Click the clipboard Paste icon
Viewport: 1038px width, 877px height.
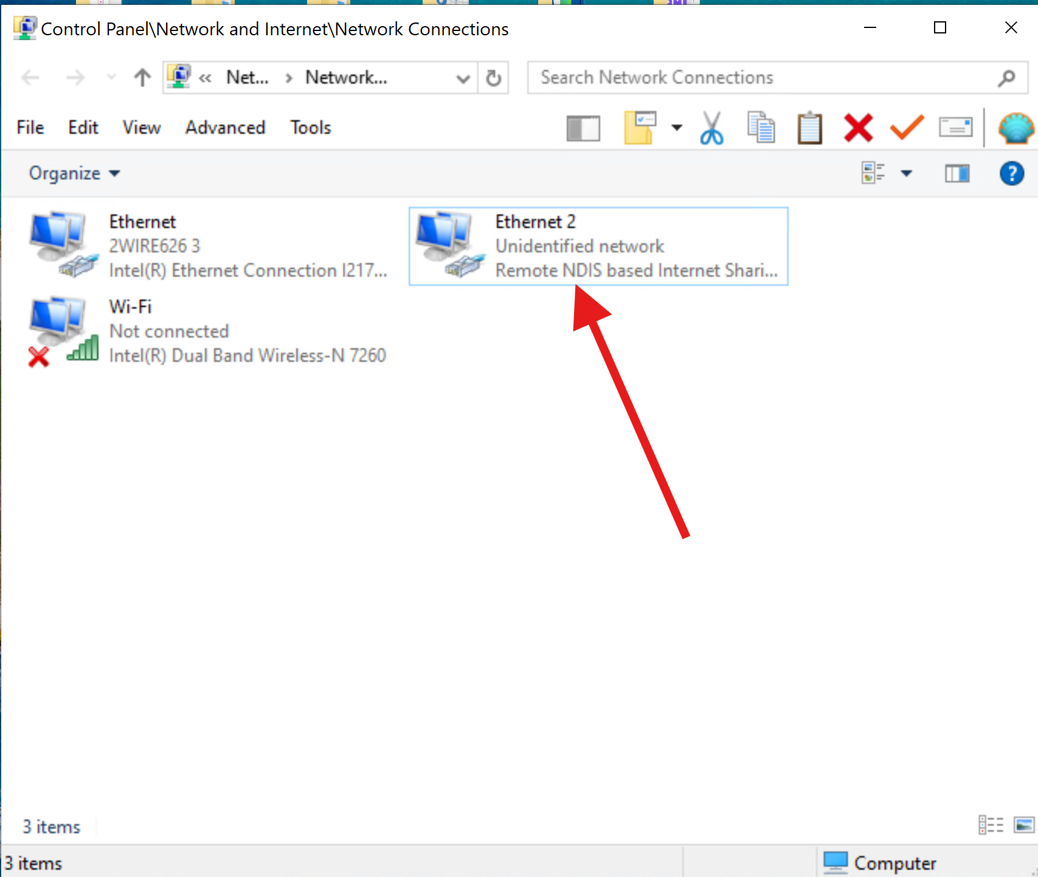pyautogui.click(x=809, y=128)
